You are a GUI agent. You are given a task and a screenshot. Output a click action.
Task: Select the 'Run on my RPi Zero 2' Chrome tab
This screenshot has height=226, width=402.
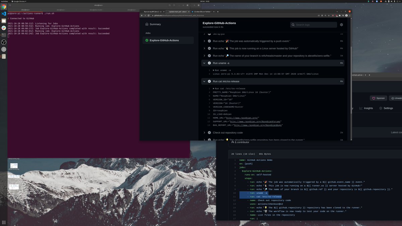coord(153,11)
